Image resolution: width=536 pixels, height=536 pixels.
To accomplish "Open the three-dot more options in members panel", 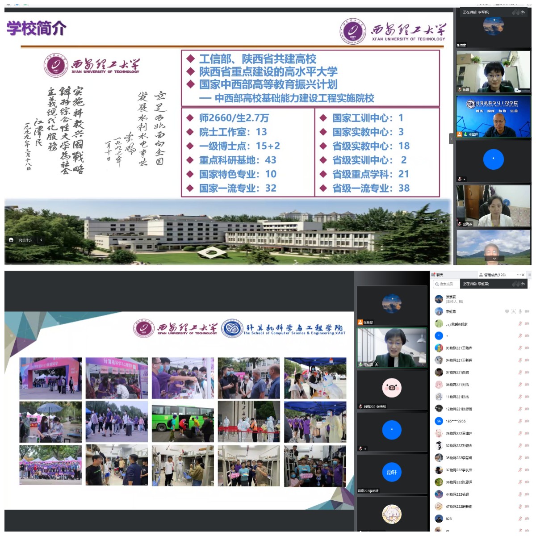I will (x=518, y=275).
